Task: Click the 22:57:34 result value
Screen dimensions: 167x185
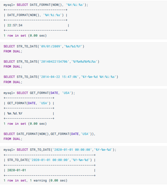Action: click(15, 25)
